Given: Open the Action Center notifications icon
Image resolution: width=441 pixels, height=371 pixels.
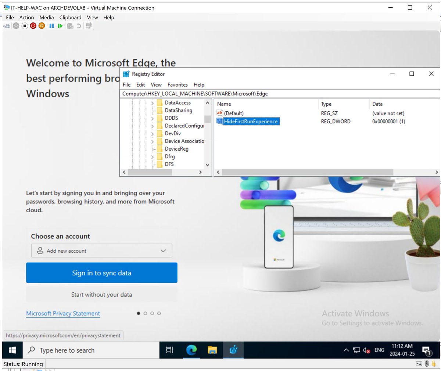Looking at the screenshot, I should click(427, 350).
